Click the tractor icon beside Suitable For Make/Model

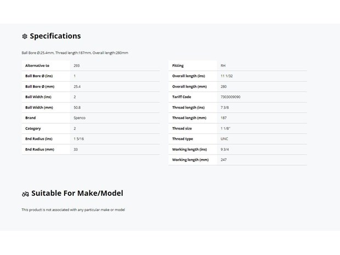coord(25,194)
